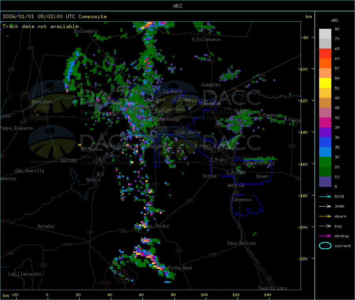Click the 'Paso_El_Loro' map label
The height and width of the screenshot is (300, 355).
tap(273, 288)
